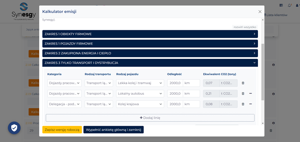Expand Zakres 2 Zakupiona energia i ciepło
Viewport: 300px width, 142px height.
[150, 53]
